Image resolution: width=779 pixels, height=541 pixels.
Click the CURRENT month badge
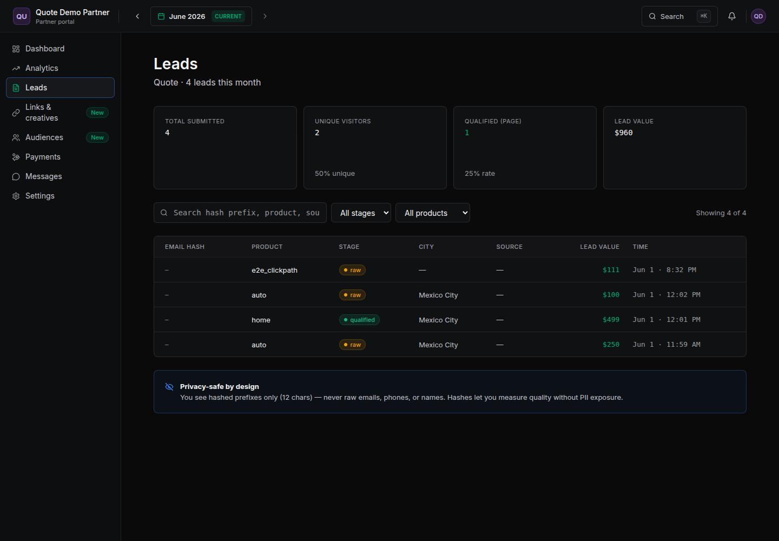228,16
